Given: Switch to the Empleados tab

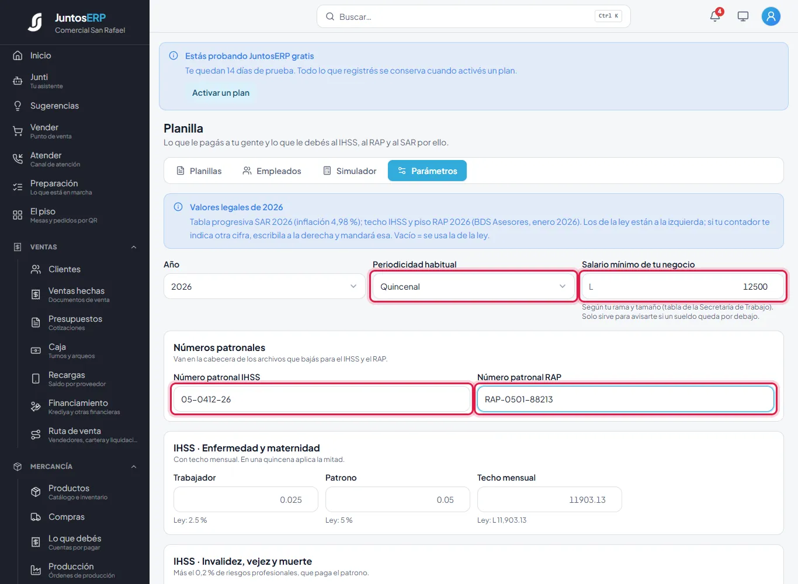Looking at the screenshot, I should (x=272, y=171).
